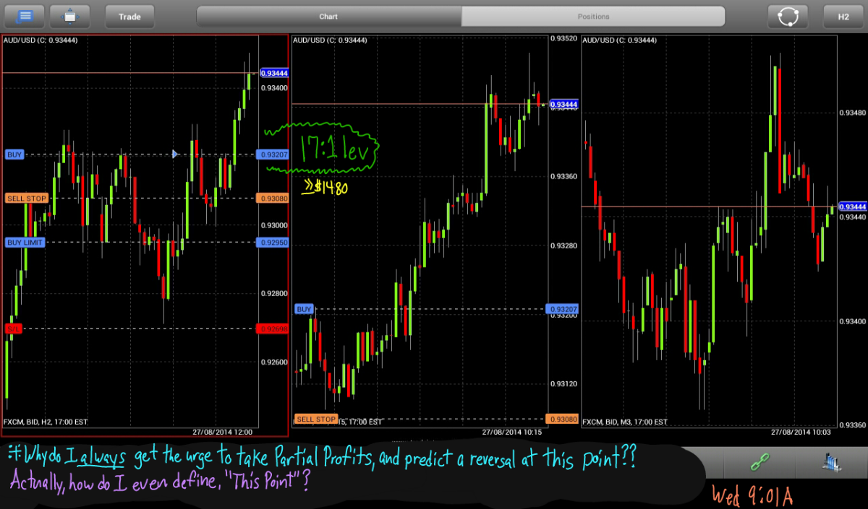Viewport: 868px width, 509px height.
Task: Tap the blue 0.93444 current price in H2 chart
Action: tap(274, 73)
